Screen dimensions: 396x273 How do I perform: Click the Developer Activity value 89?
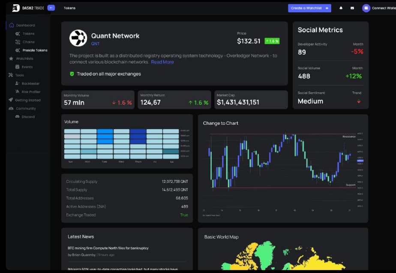302,52
